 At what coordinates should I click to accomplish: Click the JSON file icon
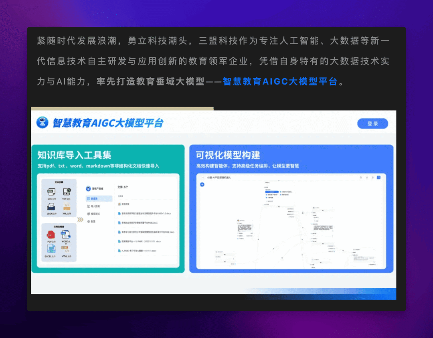51,207
